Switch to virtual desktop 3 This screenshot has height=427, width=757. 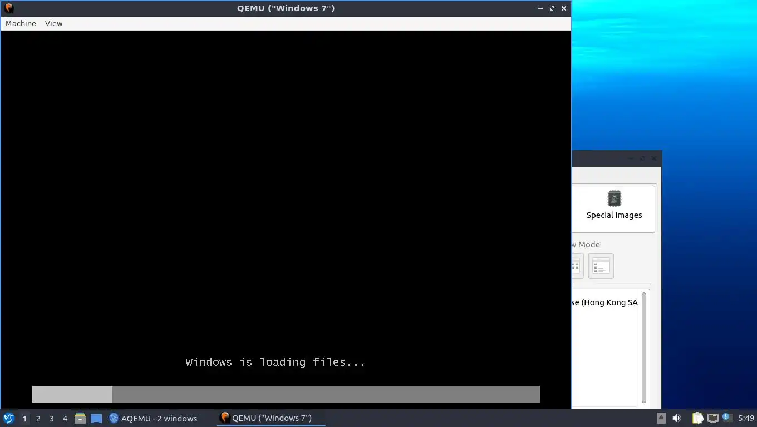51,418
